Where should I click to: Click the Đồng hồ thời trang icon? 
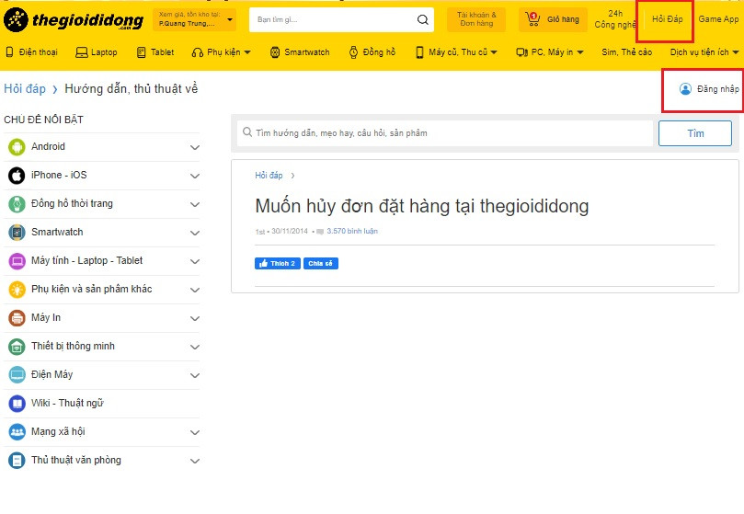pyautogui.click(x=17, y=204)
